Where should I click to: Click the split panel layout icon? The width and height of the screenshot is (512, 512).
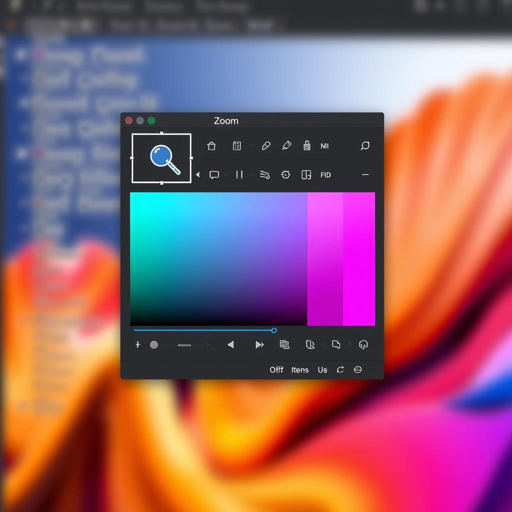306,174
